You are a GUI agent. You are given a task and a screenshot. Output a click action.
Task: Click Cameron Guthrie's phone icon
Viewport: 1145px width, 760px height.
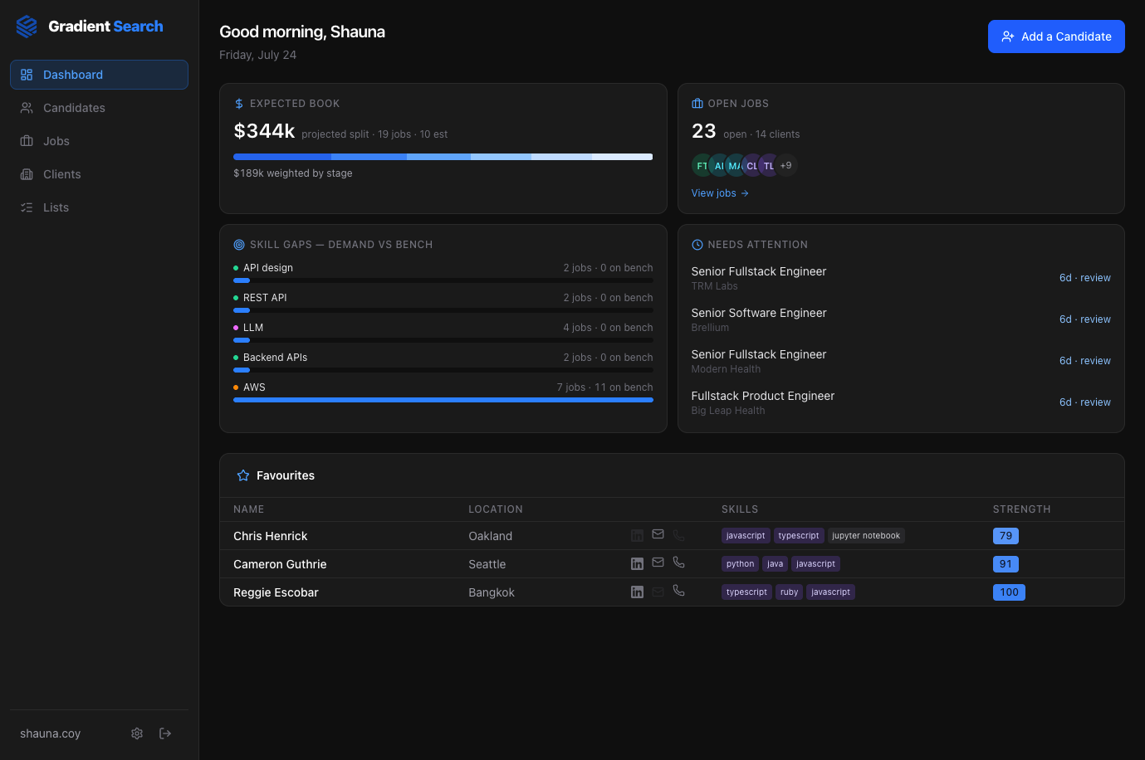[x=678, y=563]
